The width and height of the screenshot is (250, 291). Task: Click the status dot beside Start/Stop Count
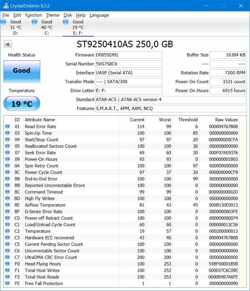(x=7, y=139)
